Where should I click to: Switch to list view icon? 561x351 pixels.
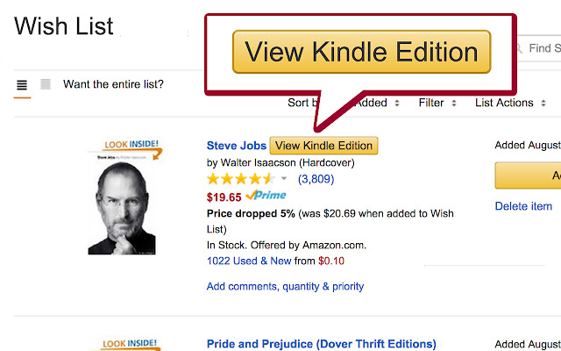[x=22, y=85]
